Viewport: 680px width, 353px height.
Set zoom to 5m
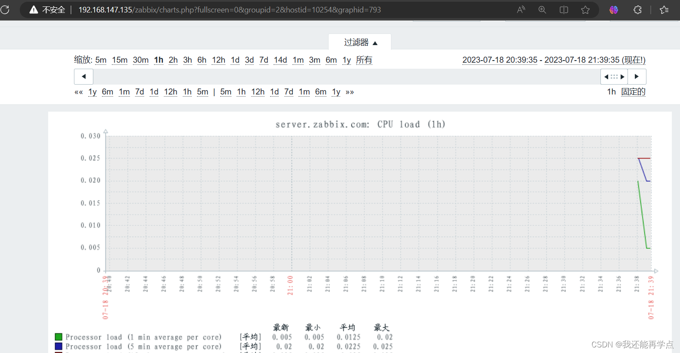(x=101, y=60)
